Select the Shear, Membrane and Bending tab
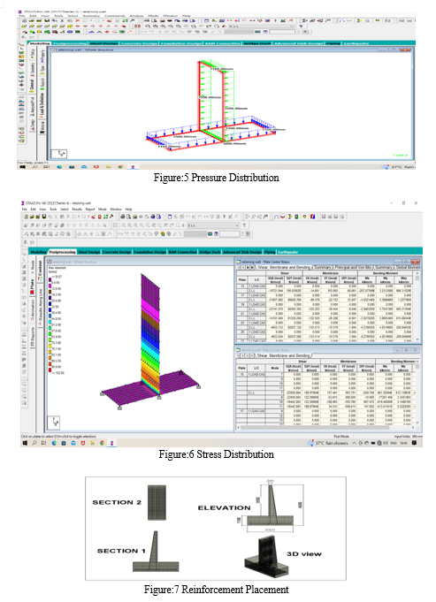This screenshot has width=436, height=602. click(x=284, y=267)
